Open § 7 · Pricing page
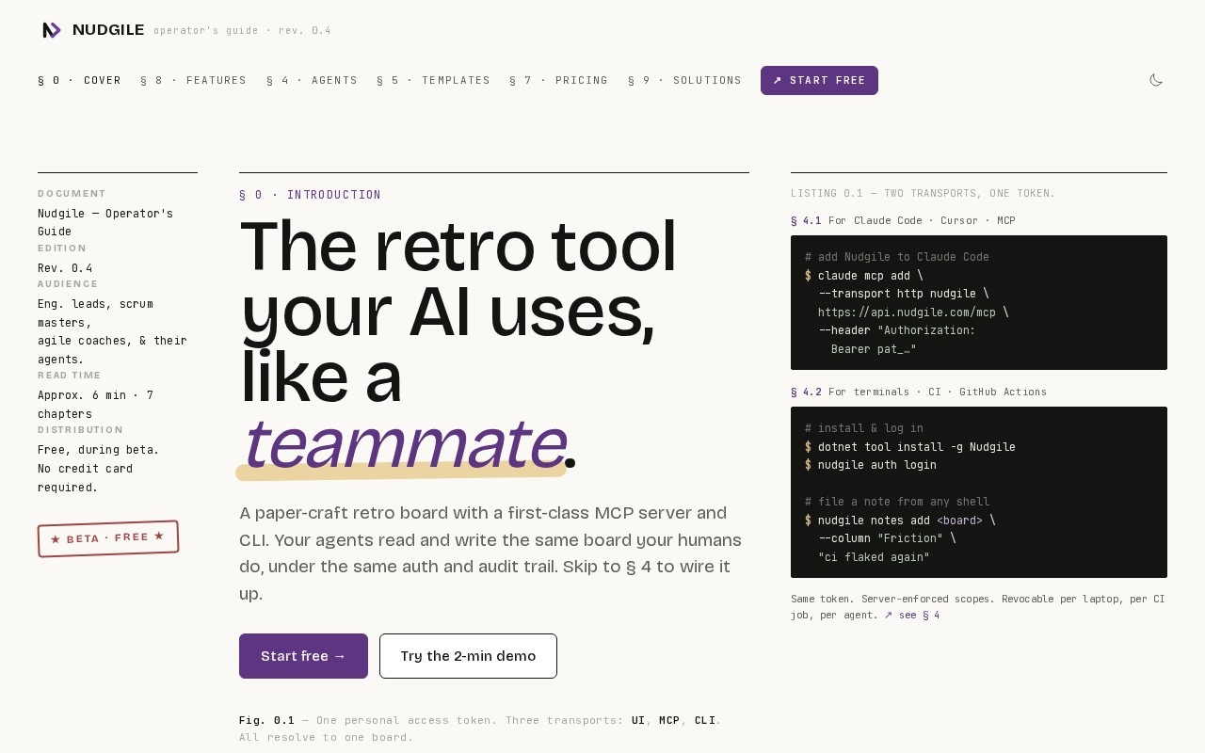Screen dimensions: 1205x753 click(x=558, y=80)
